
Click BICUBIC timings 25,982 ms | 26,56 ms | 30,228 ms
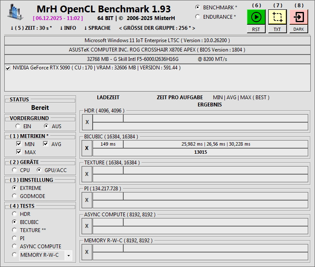coord(216,144)
